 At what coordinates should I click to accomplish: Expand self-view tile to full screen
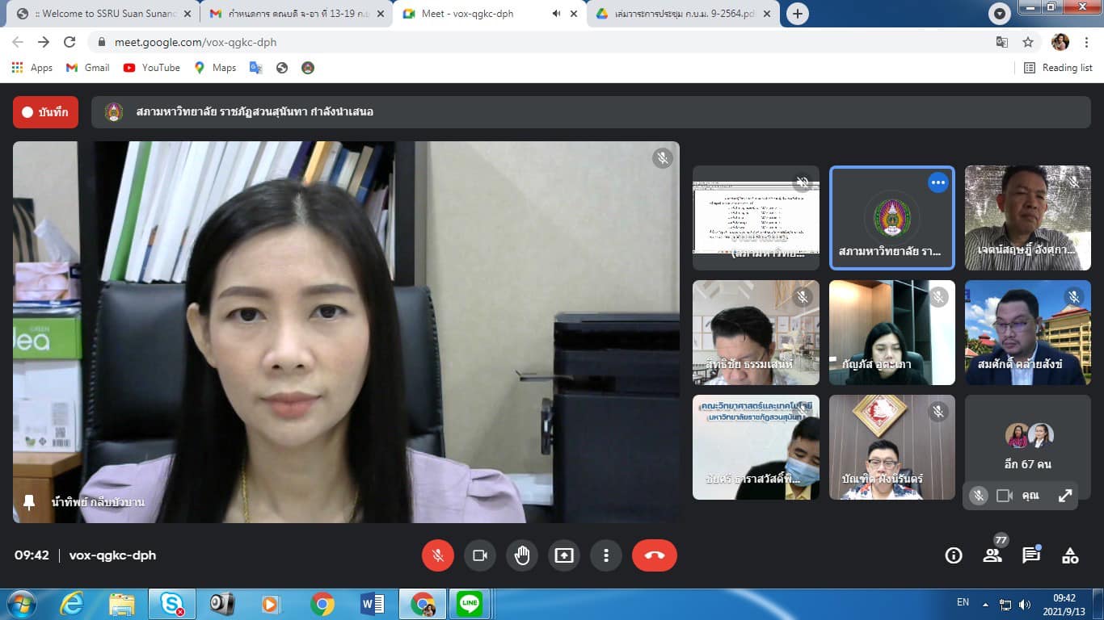pyautogui.click(x=1065, y=496)
